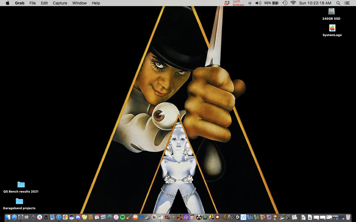Activate Siri from the Dock
The image size is (356, 222).
click(72, 217)
